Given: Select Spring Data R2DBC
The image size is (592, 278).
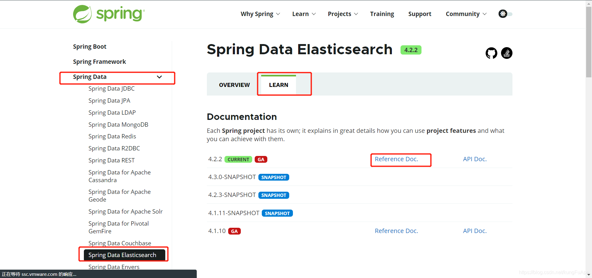Looking at the screenshot, I should pyautogui.click(x=114, y=148).
